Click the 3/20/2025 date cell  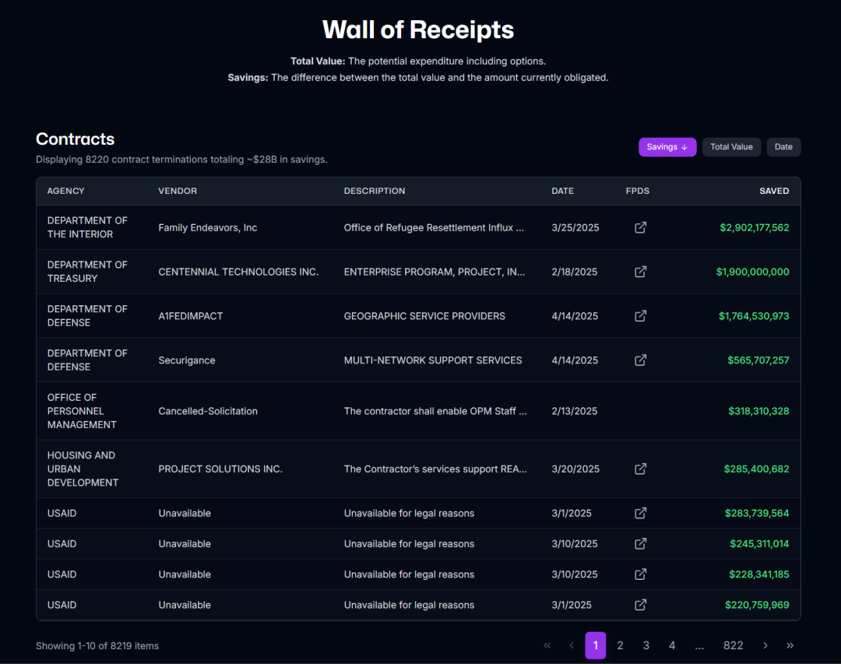coord(575,469)
